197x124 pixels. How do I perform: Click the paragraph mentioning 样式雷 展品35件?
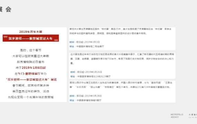(120, 31)
